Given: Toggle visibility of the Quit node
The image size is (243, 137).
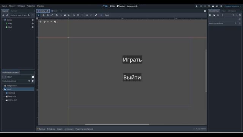Looking at the screenshot, I should tap(33, 27).
